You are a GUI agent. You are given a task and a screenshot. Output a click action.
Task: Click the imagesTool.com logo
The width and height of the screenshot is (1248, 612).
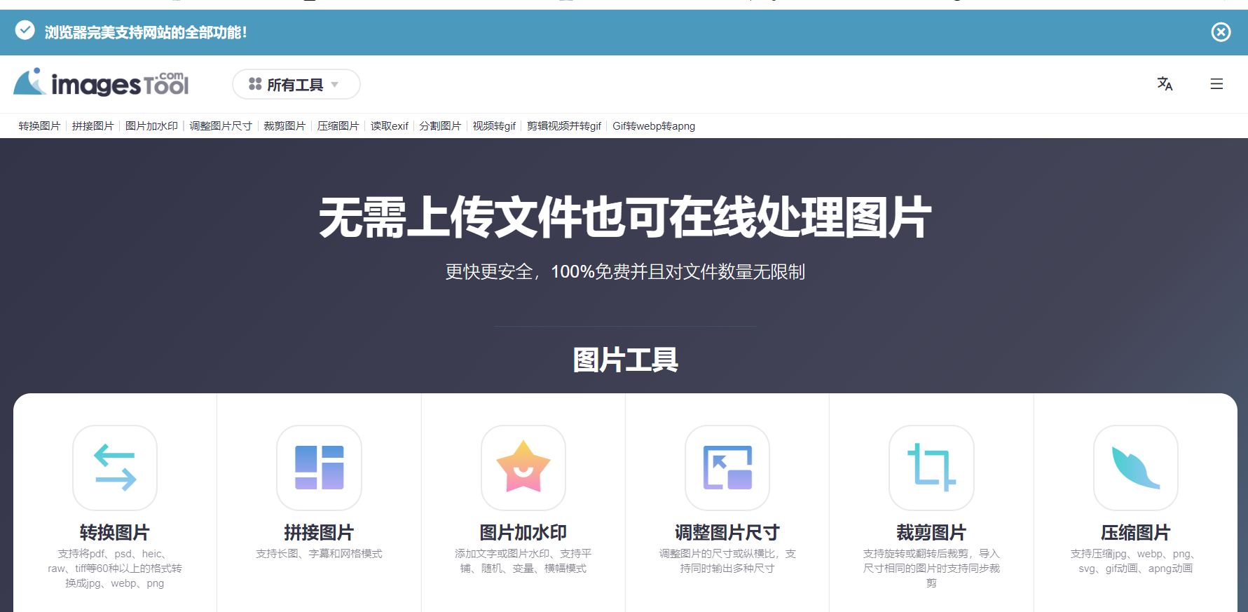click(x=102, y=83)
